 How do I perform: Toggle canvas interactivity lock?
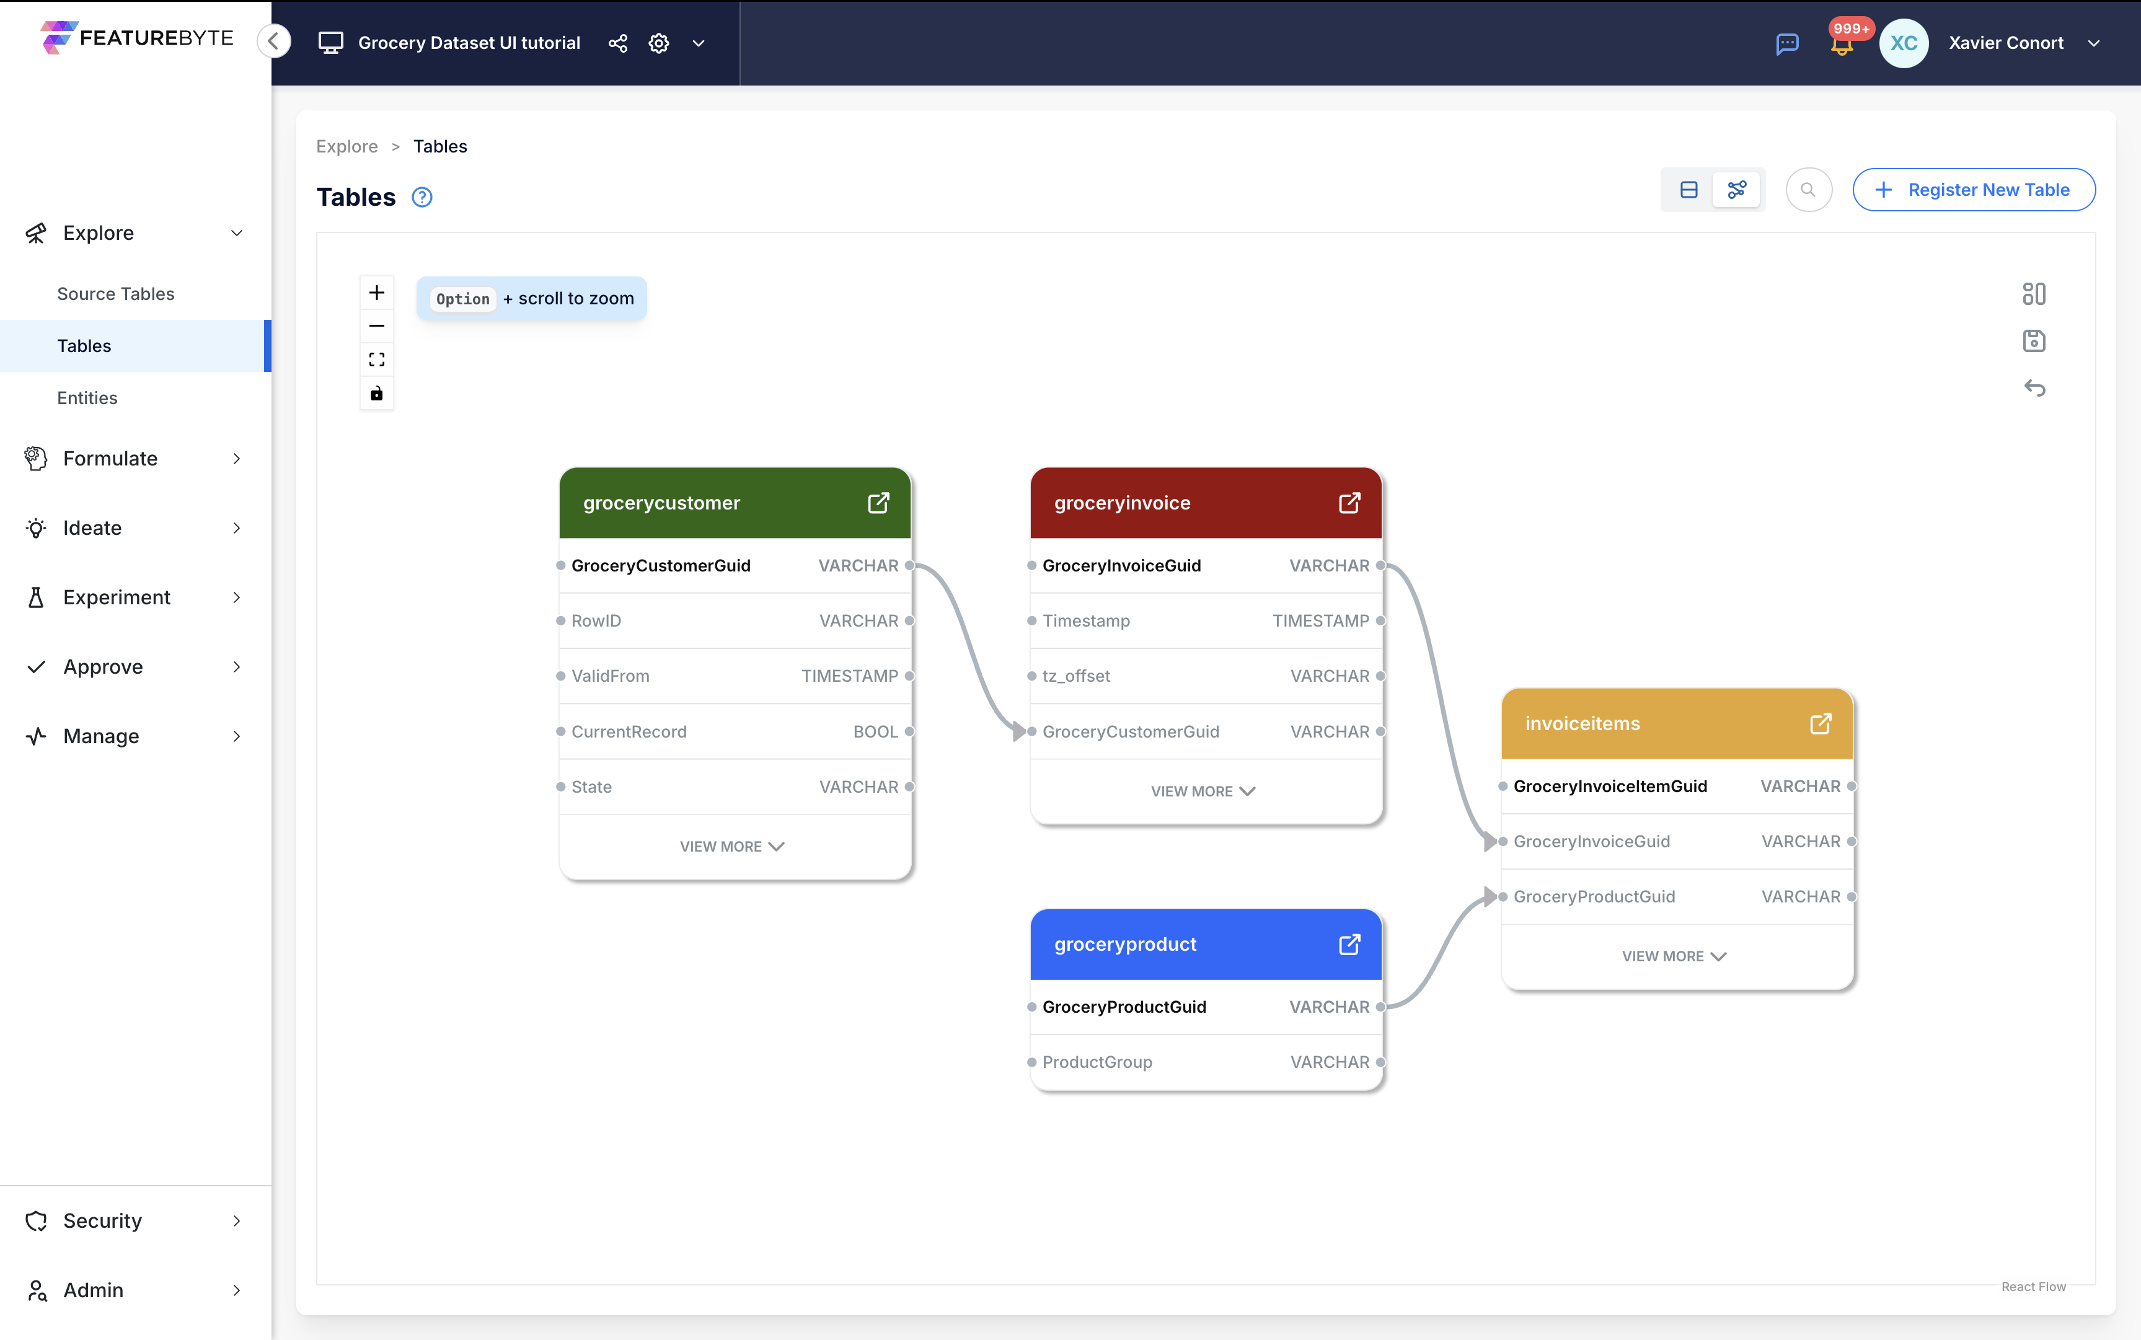377,394
